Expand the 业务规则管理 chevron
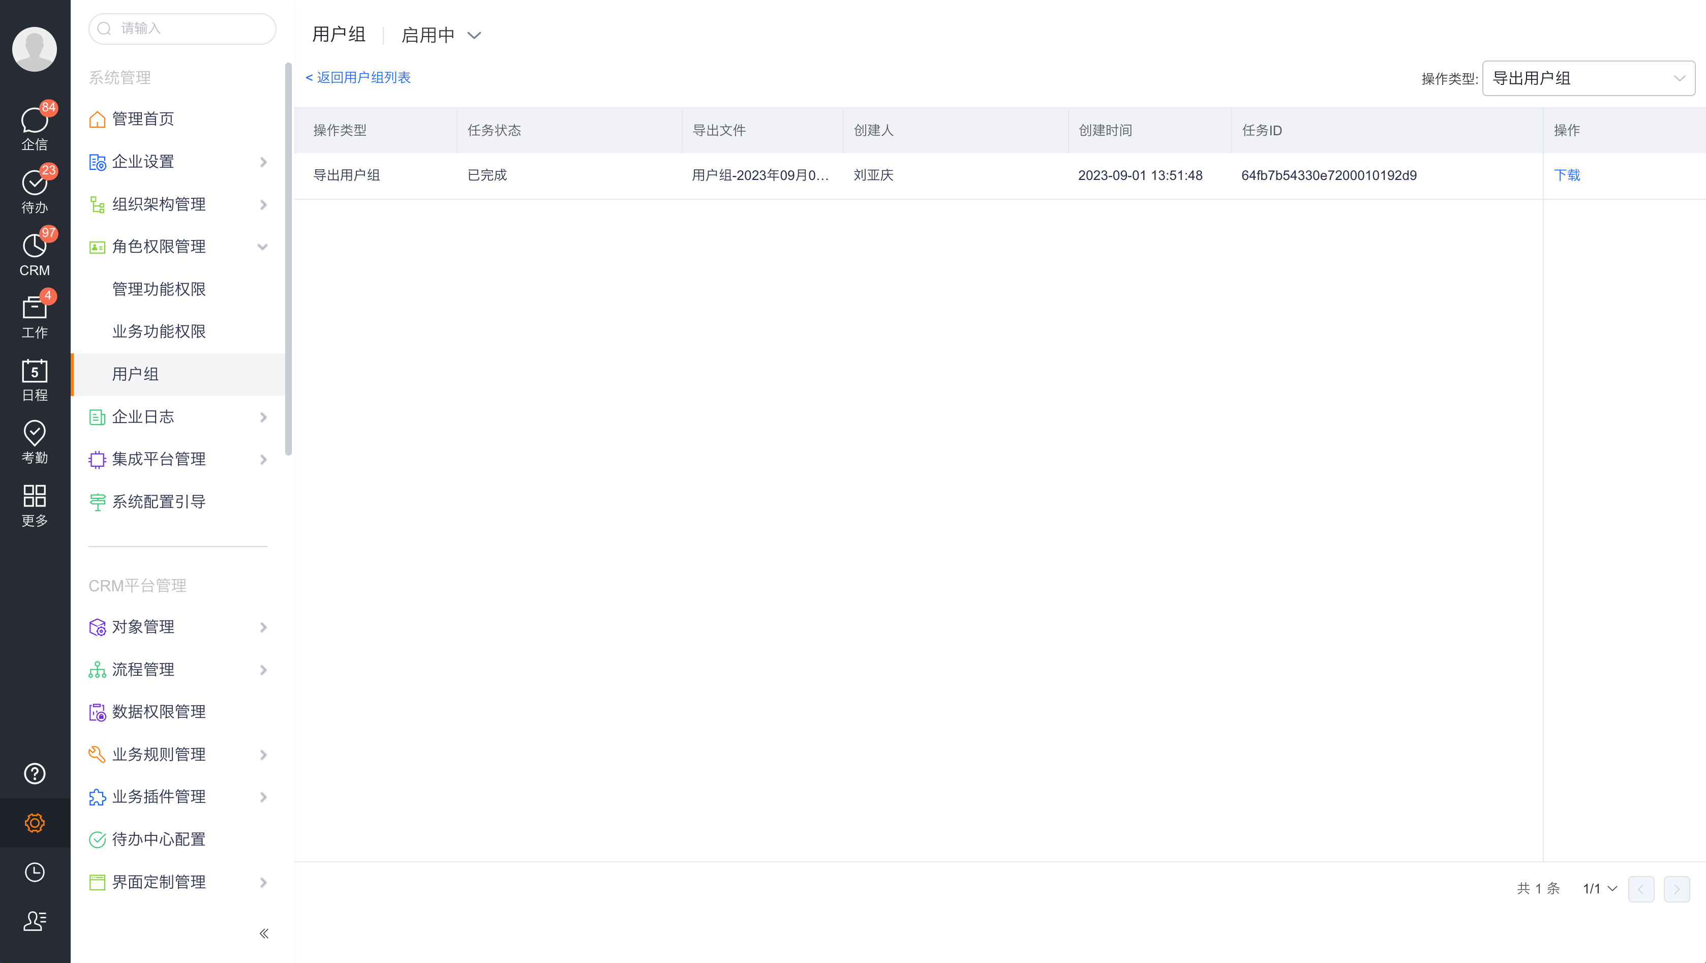 click(264, 755)
